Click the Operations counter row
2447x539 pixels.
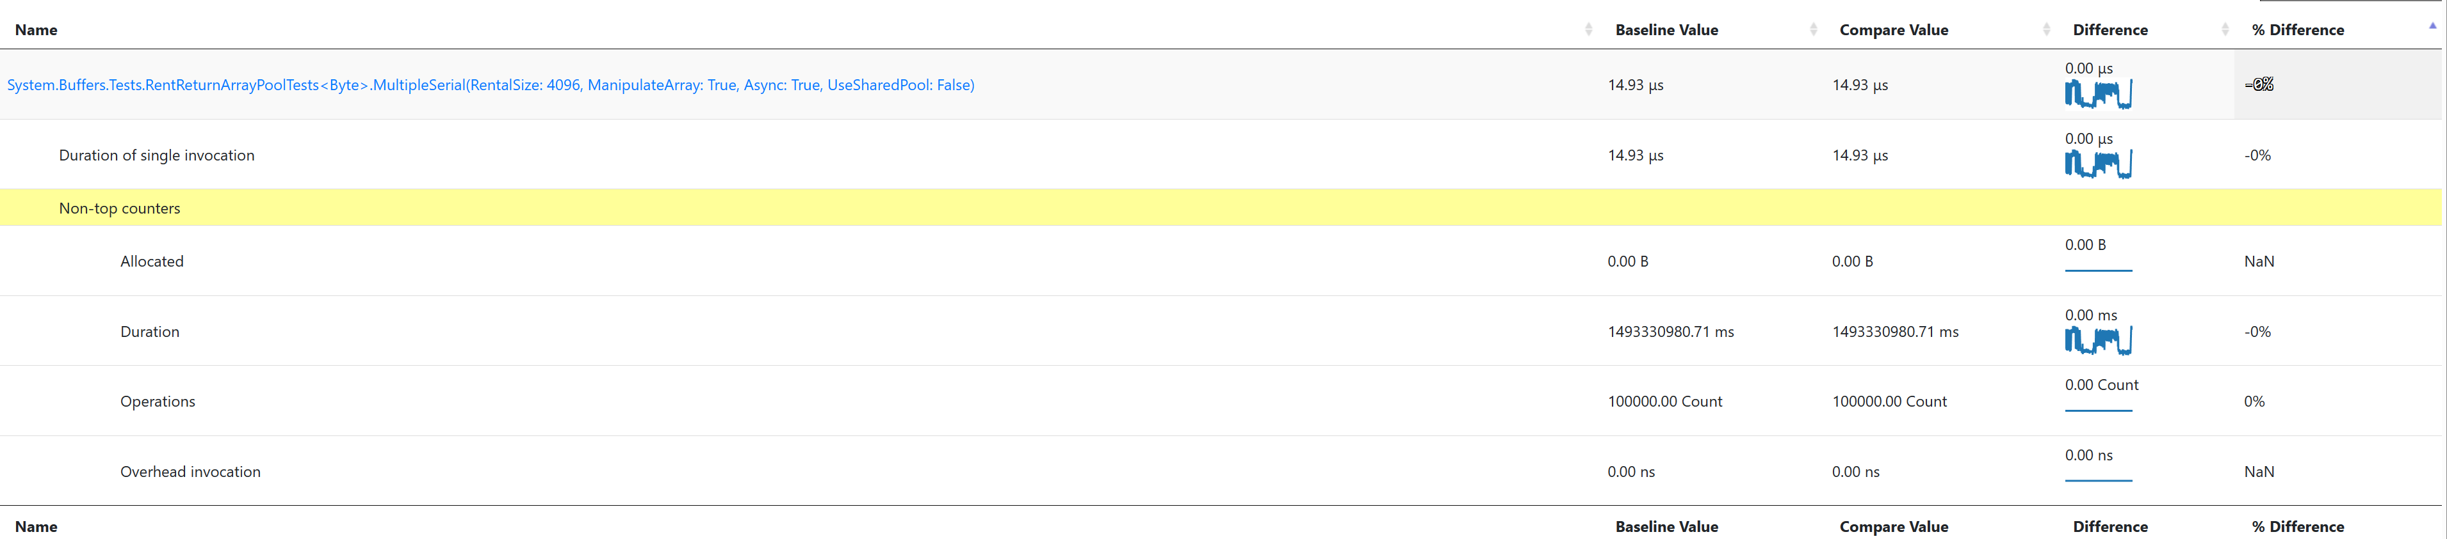[1221, 402]
